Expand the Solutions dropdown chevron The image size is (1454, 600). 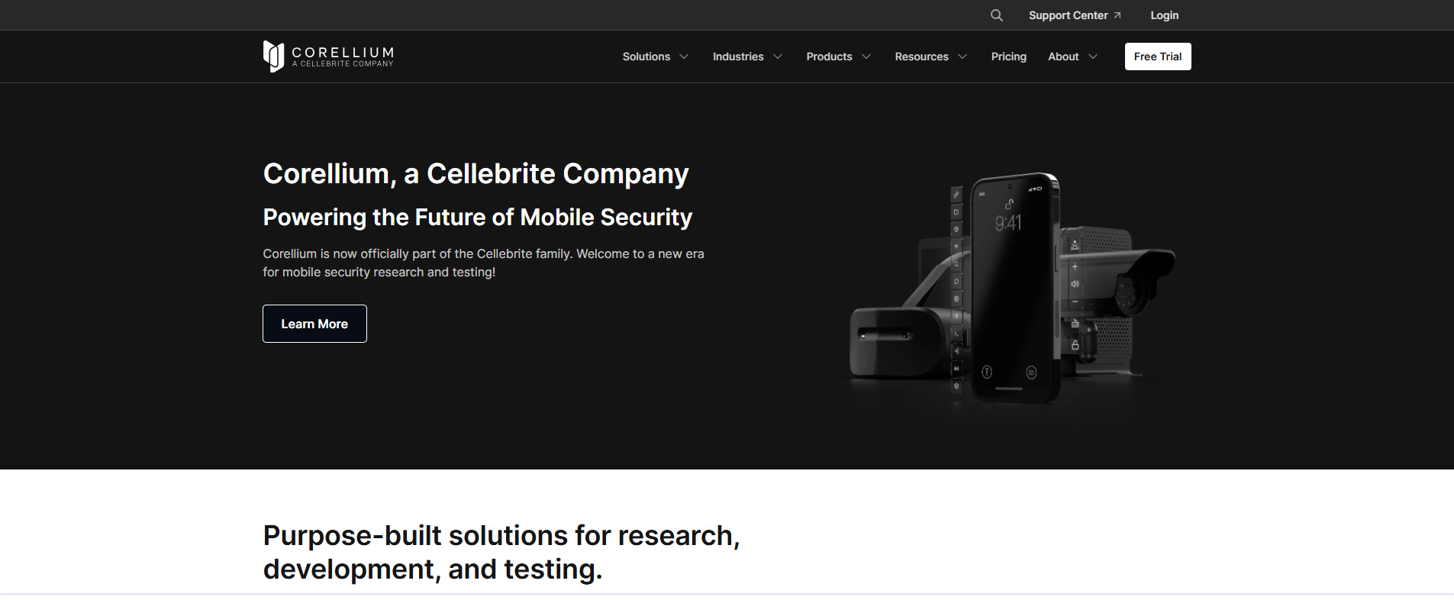tap(684, 56)
